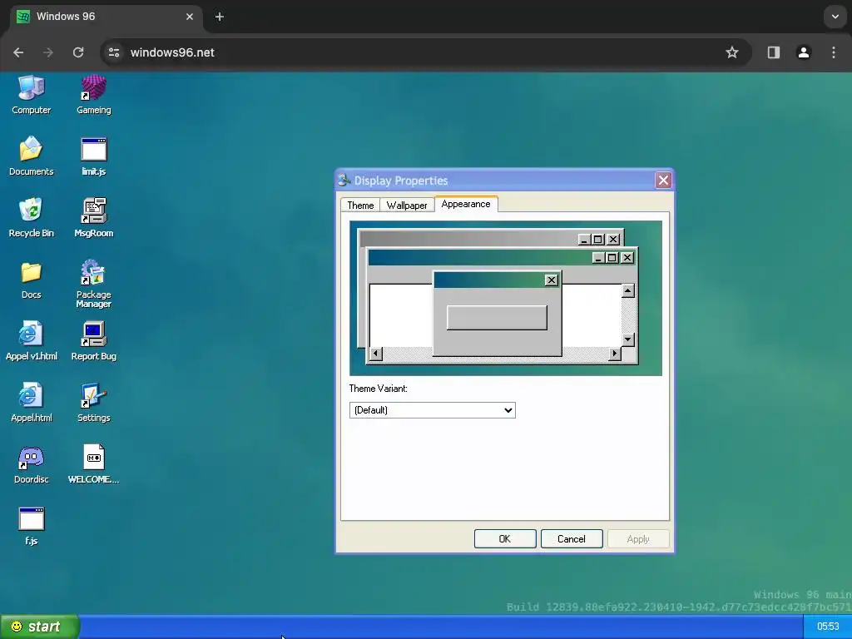Switch to the Theme tab
This screenshot has width=852, height=639.
(360, 205)
